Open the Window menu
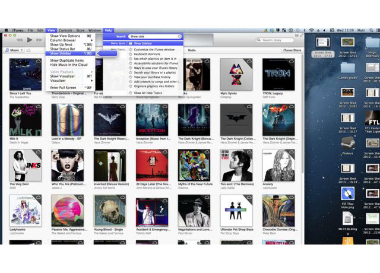 coord(94,30)
